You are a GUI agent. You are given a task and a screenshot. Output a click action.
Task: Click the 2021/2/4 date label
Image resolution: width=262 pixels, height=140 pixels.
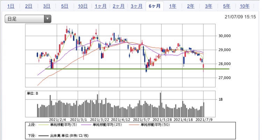(58, 120)
